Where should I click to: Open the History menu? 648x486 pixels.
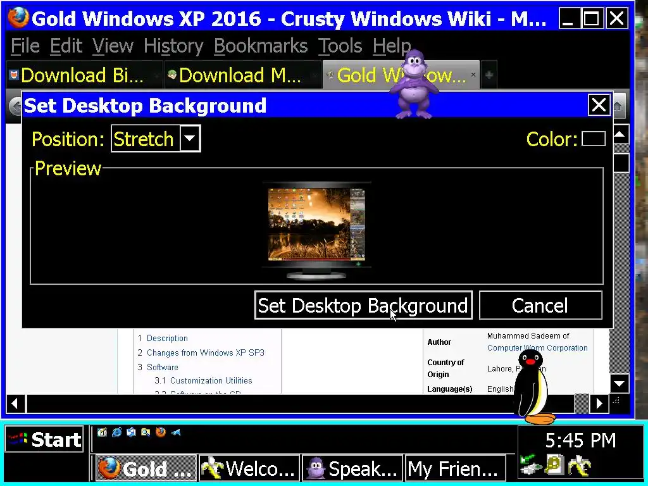(x=173, y=46)
